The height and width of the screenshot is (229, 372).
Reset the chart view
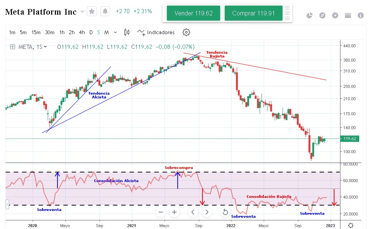[x=225, y=212]
